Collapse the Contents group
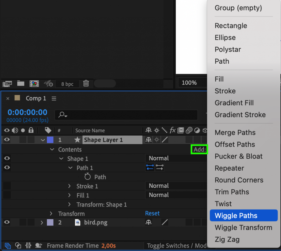Viewport: 281px width, 251px height. 52,149
